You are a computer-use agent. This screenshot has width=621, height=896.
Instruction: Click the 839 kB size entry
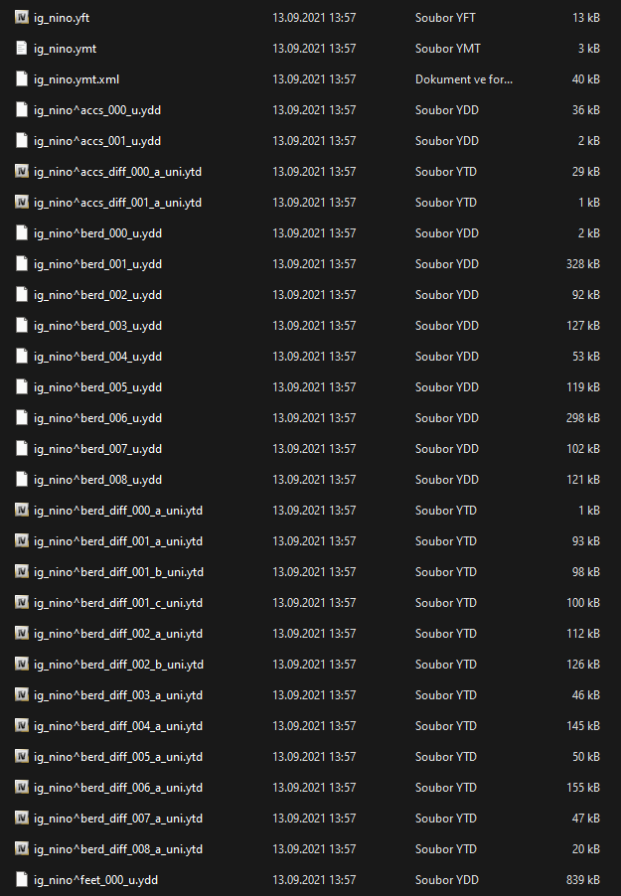[x=582, y=879]
